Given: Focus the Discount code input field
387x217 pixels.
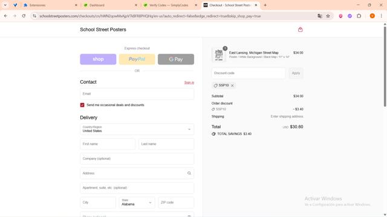Looking at the screenshot, I should coord(249,73).
